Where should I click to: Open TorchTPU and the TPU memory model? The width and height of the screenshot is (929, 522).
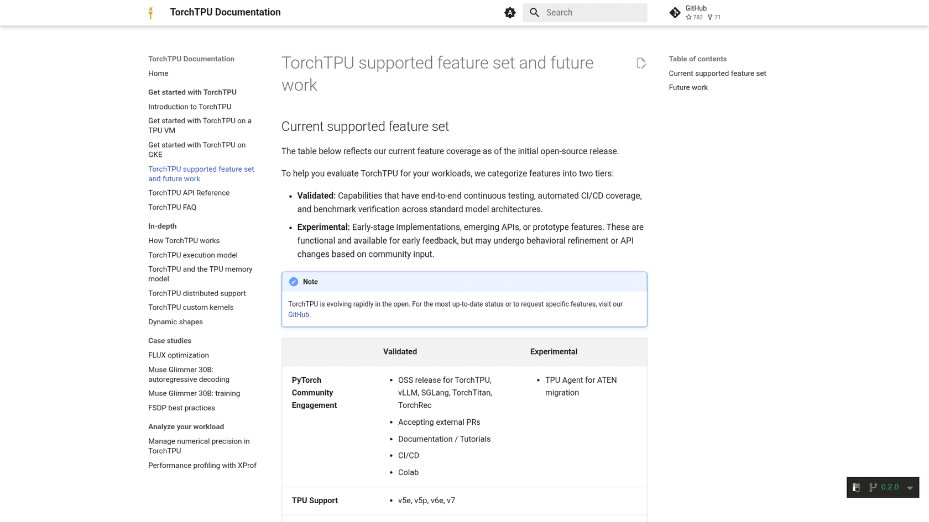coord(200,274)
